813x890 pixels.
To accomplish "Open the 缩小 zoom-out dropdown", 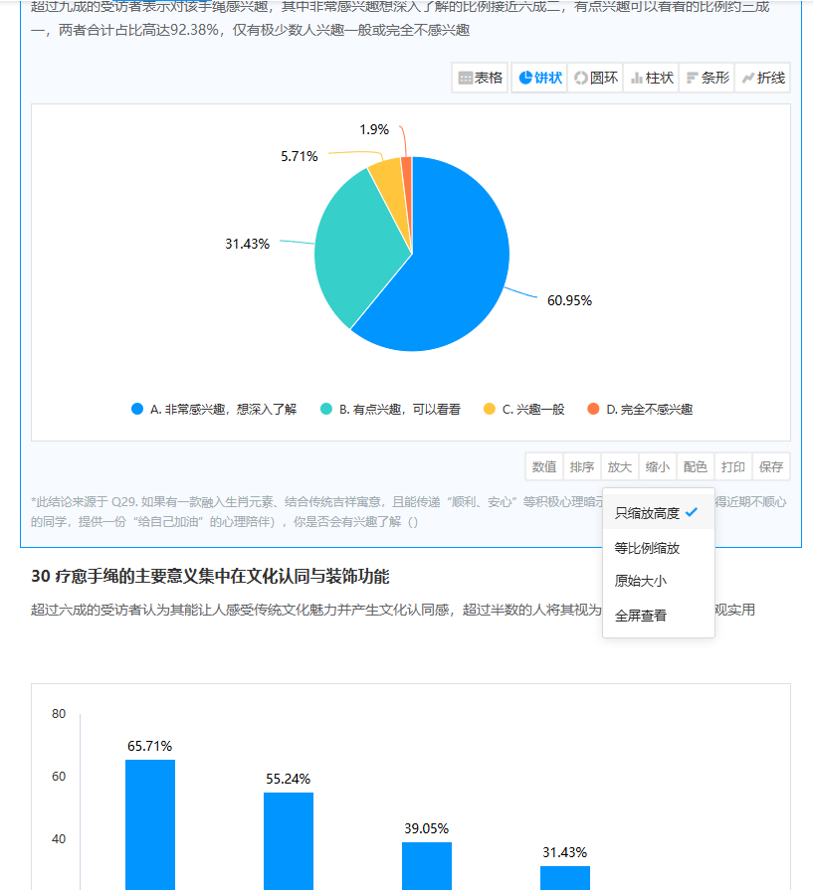I will (658, 466).
